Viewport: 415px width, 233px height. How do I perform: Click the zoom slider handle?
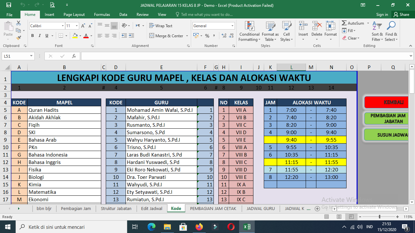379,216
